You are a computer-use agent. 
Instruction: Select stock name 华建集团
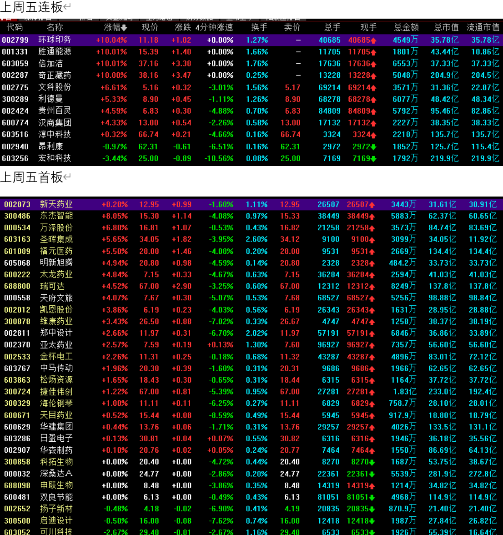click(x=56, y=427)
